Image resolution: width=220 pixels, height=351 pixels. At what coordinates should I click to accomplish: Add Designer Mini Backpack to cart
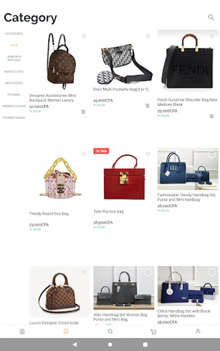tap(83, 112)
